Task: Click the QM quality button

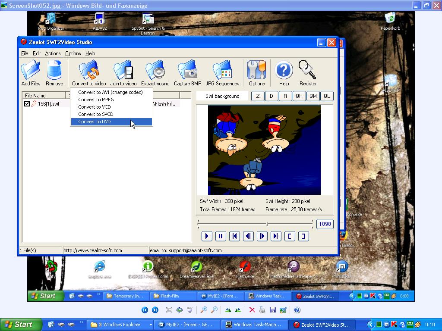Action: tap(313, 96)
